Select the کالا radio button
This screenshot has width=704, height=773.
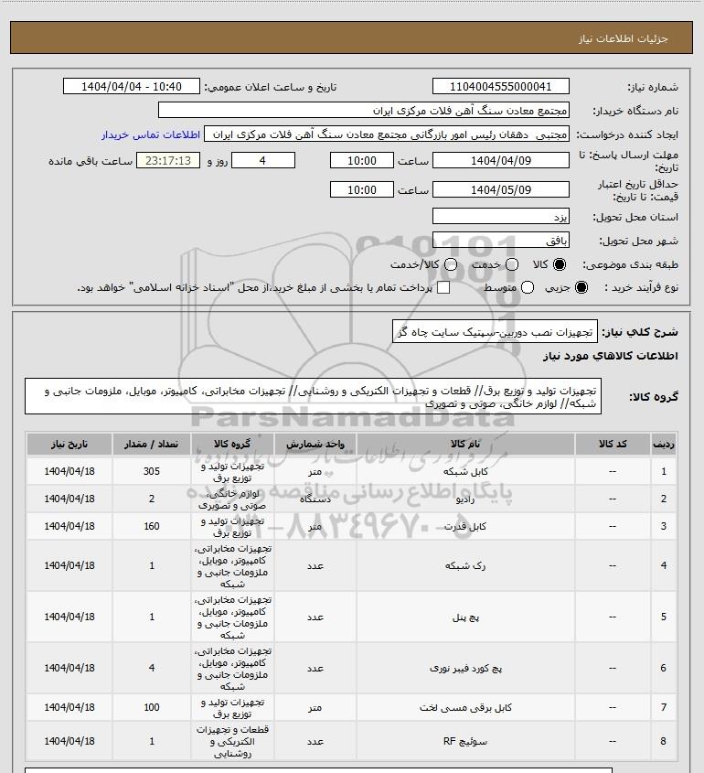pyautogui.click(x=560, y=264)
